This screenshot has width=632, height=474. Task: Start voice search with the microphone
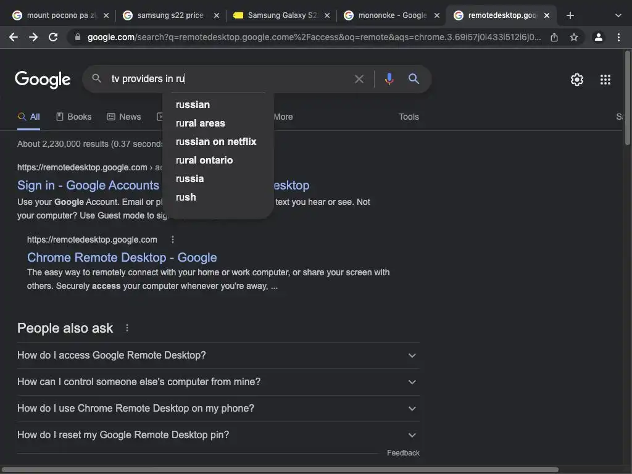coord(389,79)
